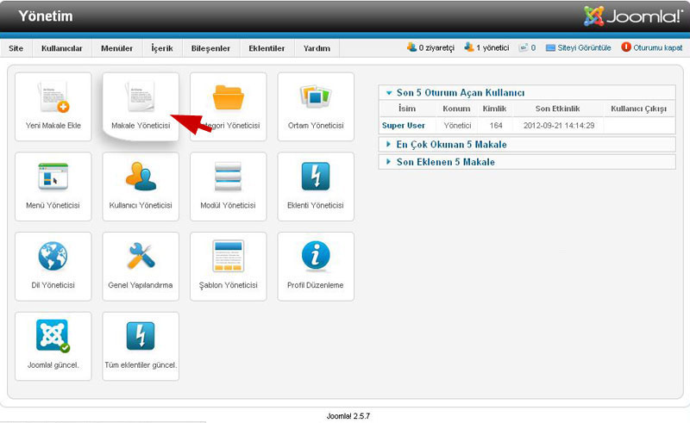This screenshot has width=690, height=423.
Task: Open the İçerik menu
Action: point(162,48)
